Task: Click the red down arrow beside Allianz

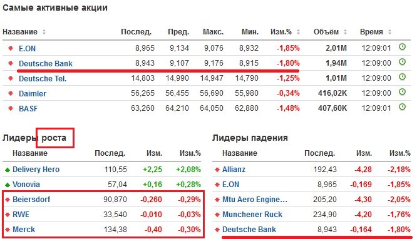Action: click(217, 170)
